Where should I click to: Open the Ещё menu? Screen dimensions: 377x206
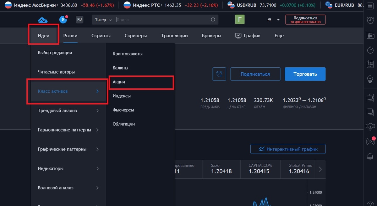click(279, 36)
